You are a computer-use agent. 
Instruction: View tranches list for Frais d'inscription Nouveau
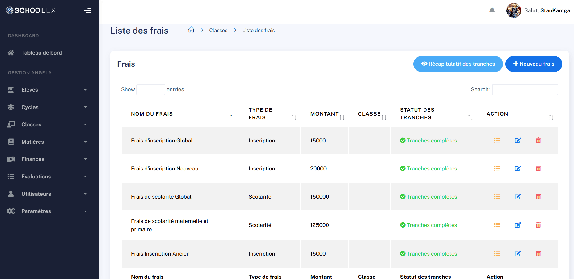point(497,169)
